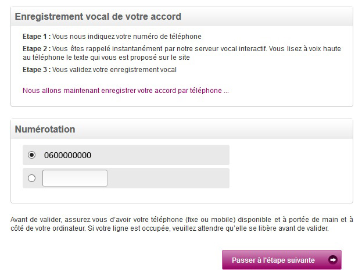Click the 'Passer à l'étape suivante' button
Screen dimensions: 362x279
tap(282, 260)
